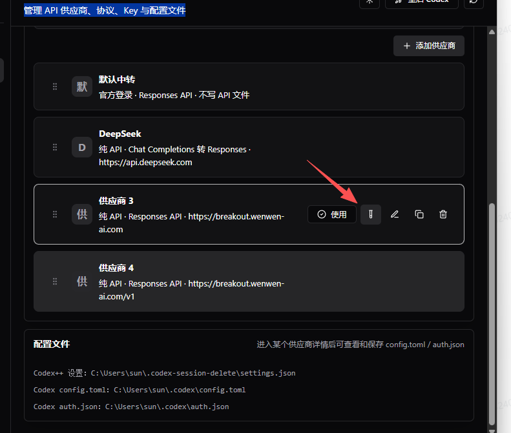
Task: Click the D avatar of DeepSeek
Action: pyautogui.click(x=82, y=147)
